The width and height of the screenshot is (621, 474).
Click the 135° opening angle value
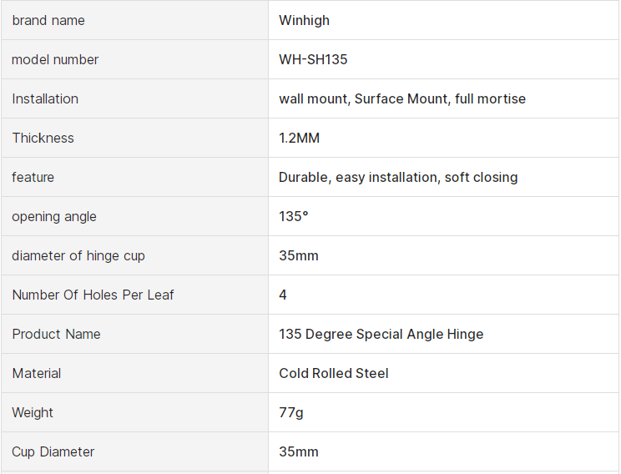[293, 216]
